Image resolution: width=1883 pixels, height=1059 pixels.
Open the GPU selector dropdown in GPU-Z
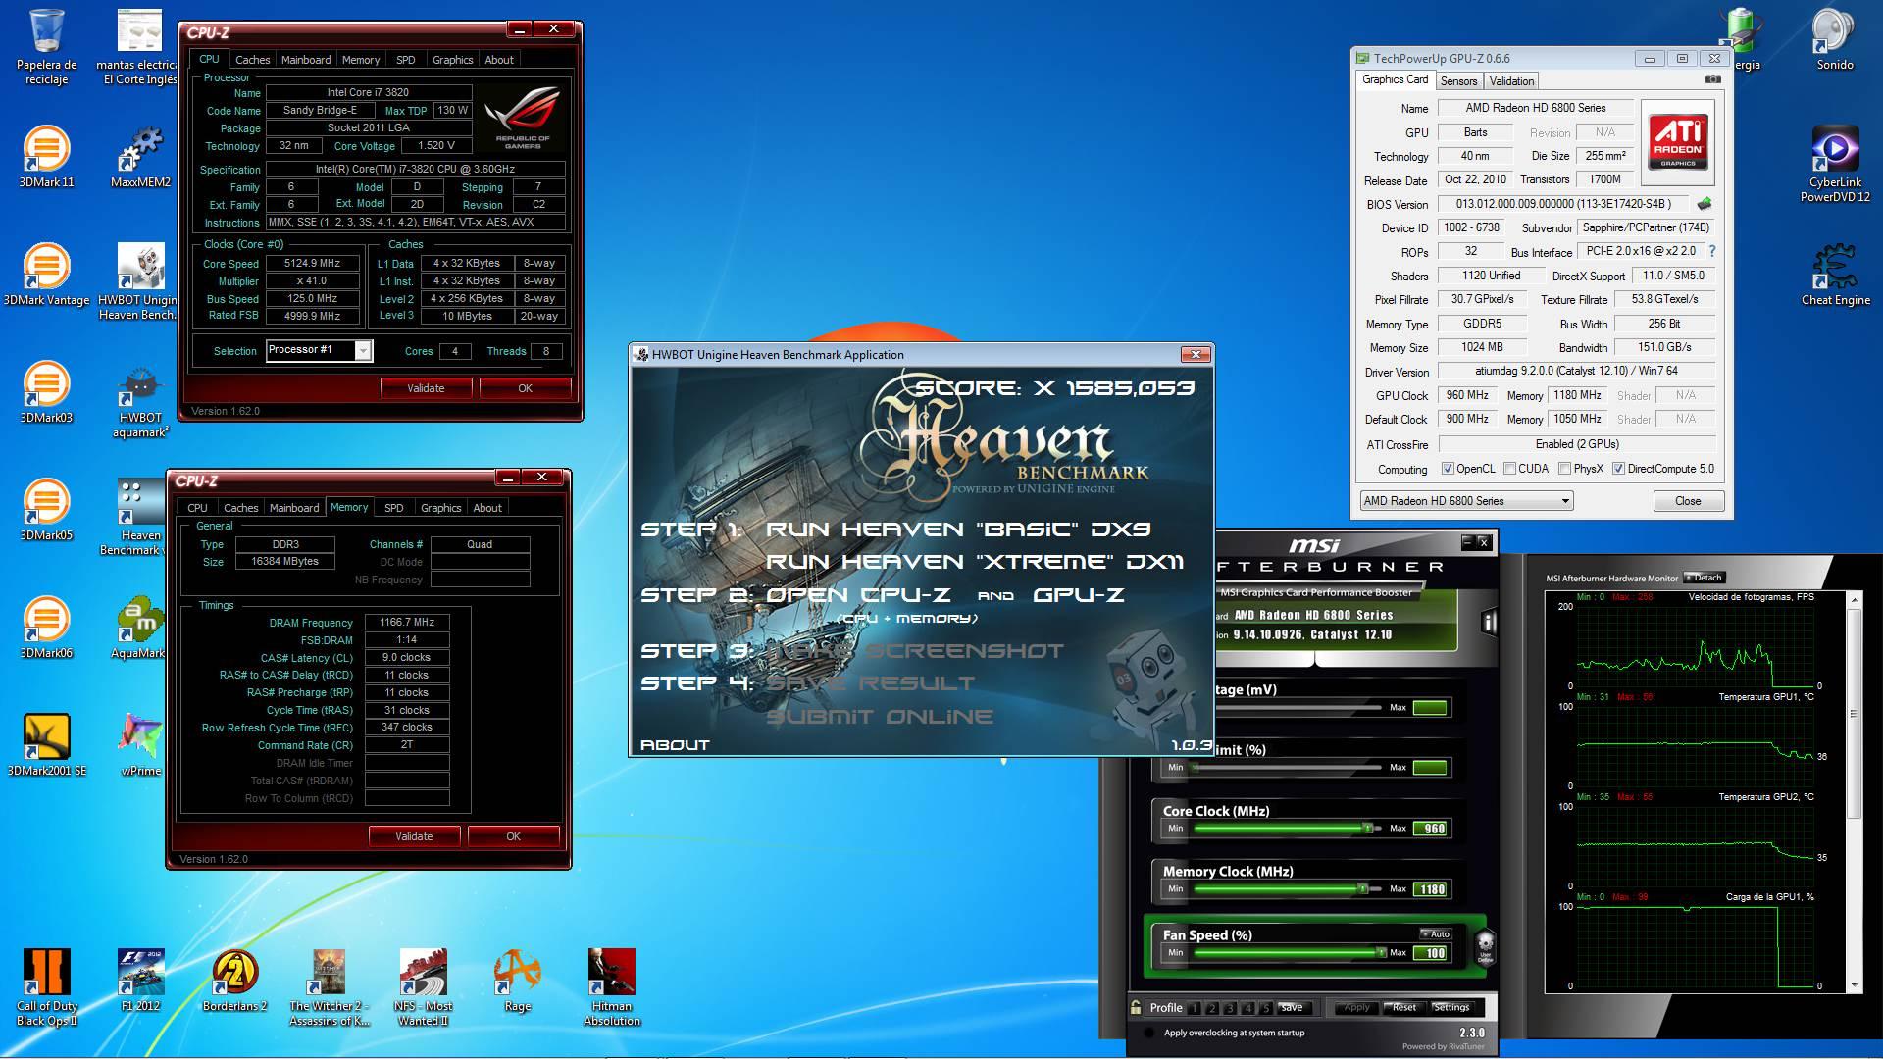pos(1466,500)
